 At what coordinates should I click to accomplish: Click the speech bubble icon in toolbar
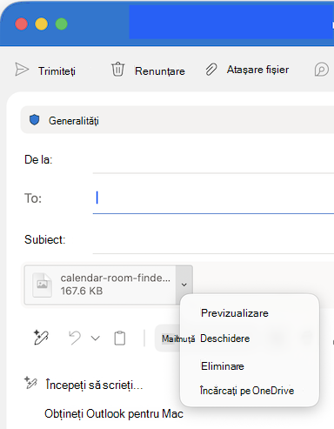click(322, 70)
